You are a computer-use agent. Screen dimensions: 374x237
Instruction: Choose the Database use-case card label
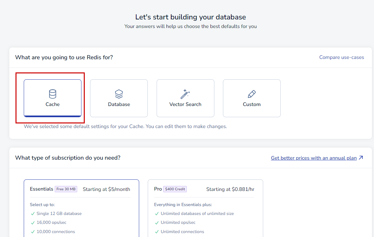point(119,104)
